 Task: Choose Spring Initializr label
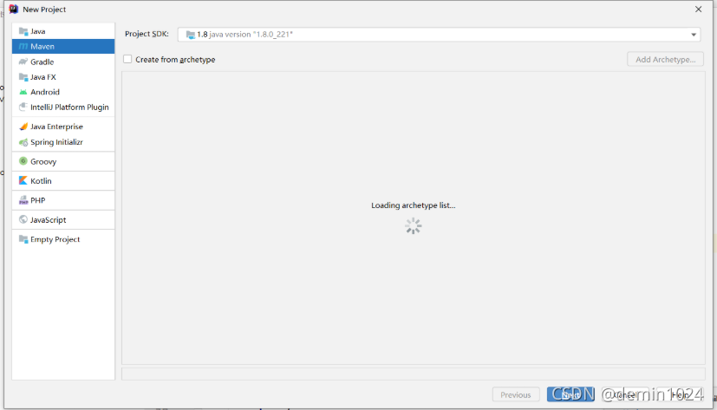[x=56, y=142]
